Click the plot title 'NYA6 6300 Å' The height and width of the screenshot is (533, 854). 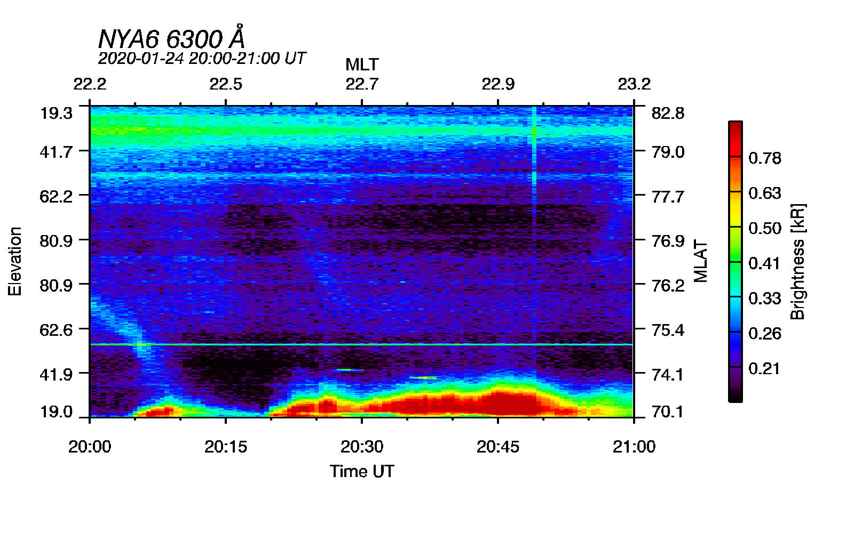click(x=171, y=38)
